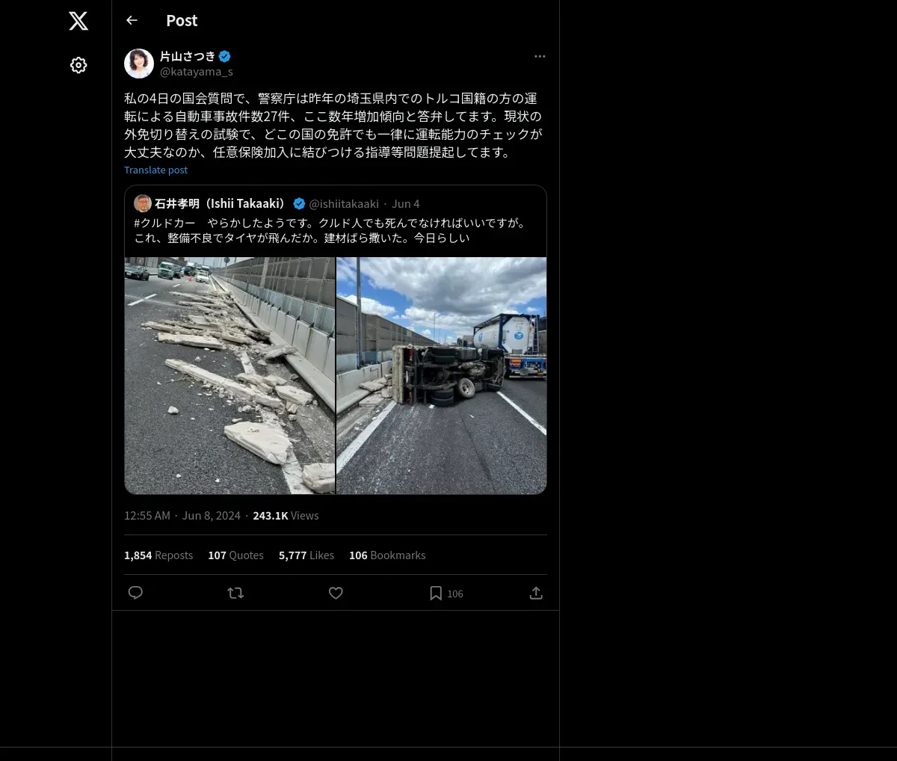This screenshot has width=897, height=761.
Task: Open quoted user @ishiitakaaki handle
Action: click(344, 203)
